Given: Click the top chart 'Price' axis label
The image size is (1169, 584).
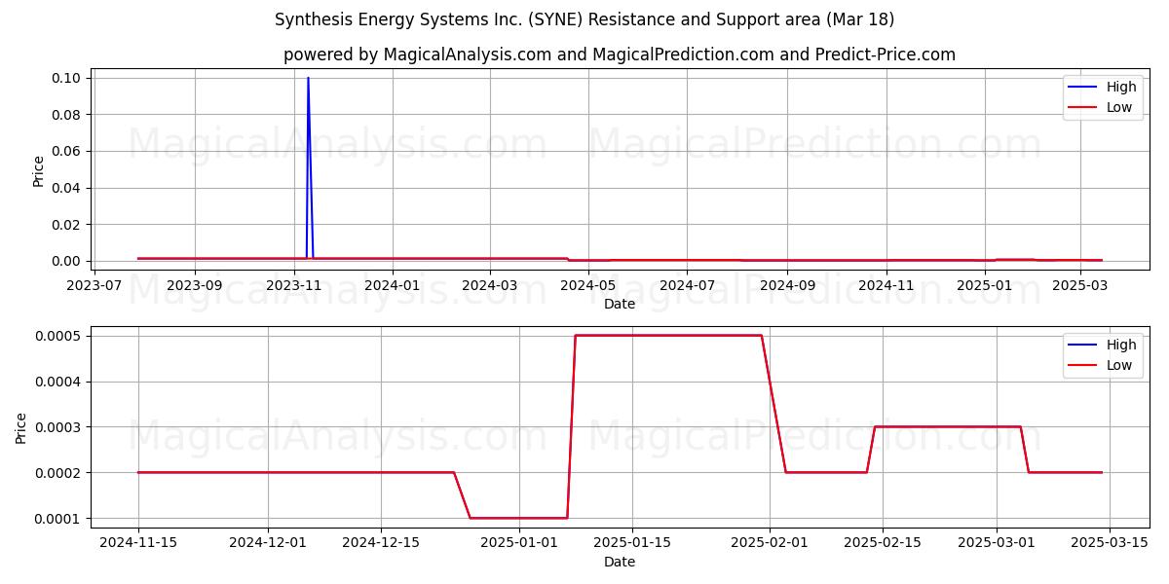Looking at the screenshot, I should pos(38,169).
